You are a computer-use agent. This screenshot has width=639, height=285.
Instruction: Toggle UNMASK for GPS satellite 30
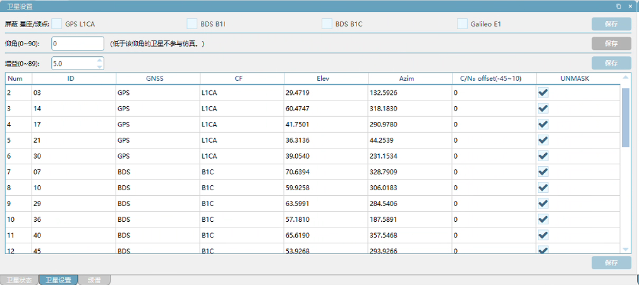tap(543, 155)
